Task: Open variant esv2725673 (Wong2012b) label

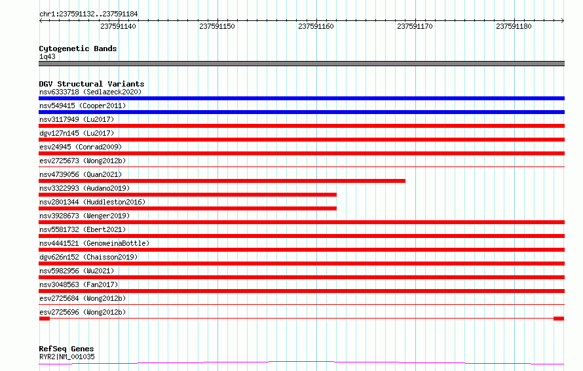Action: point(83,161)
